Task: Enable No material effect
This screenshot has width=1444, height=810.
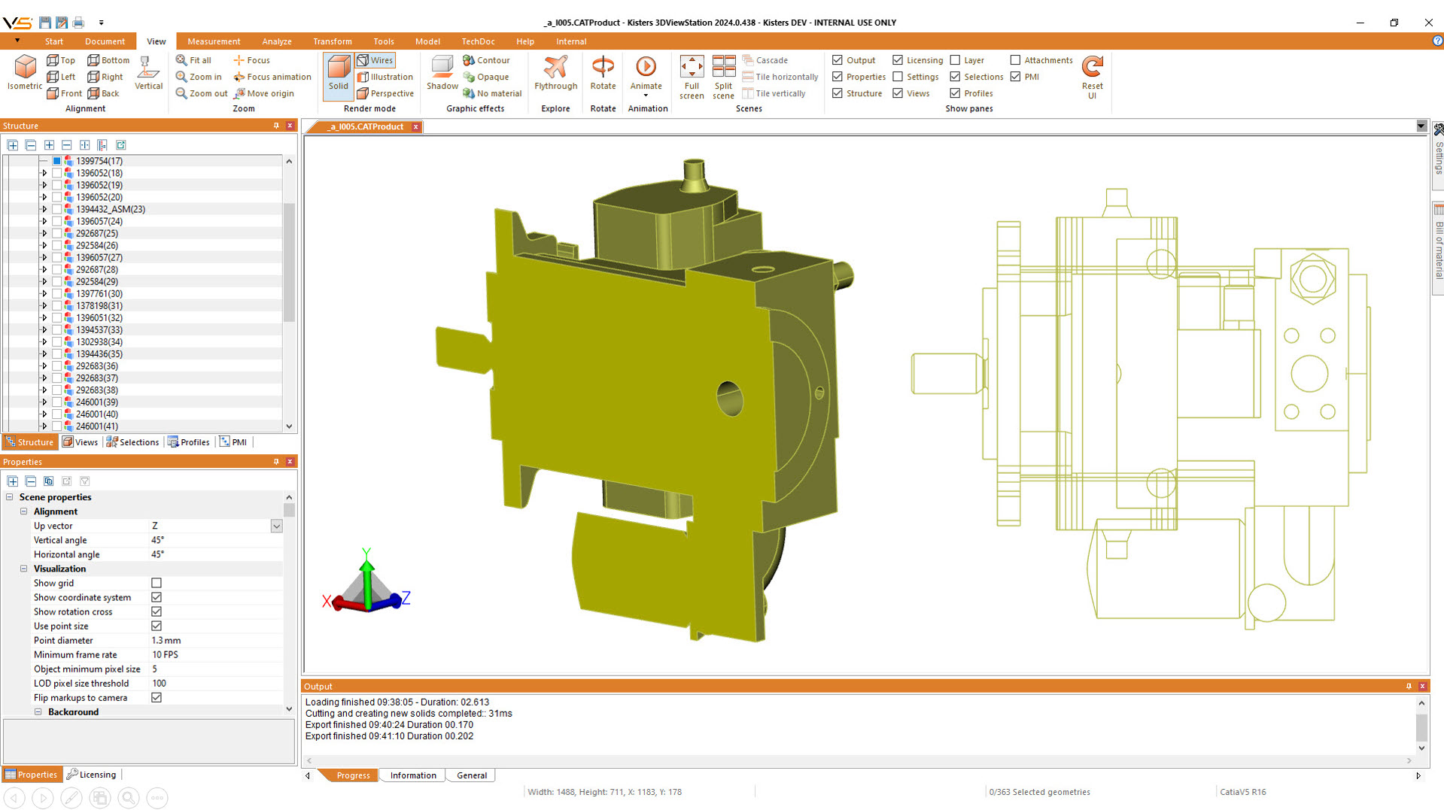Action: 492,93
